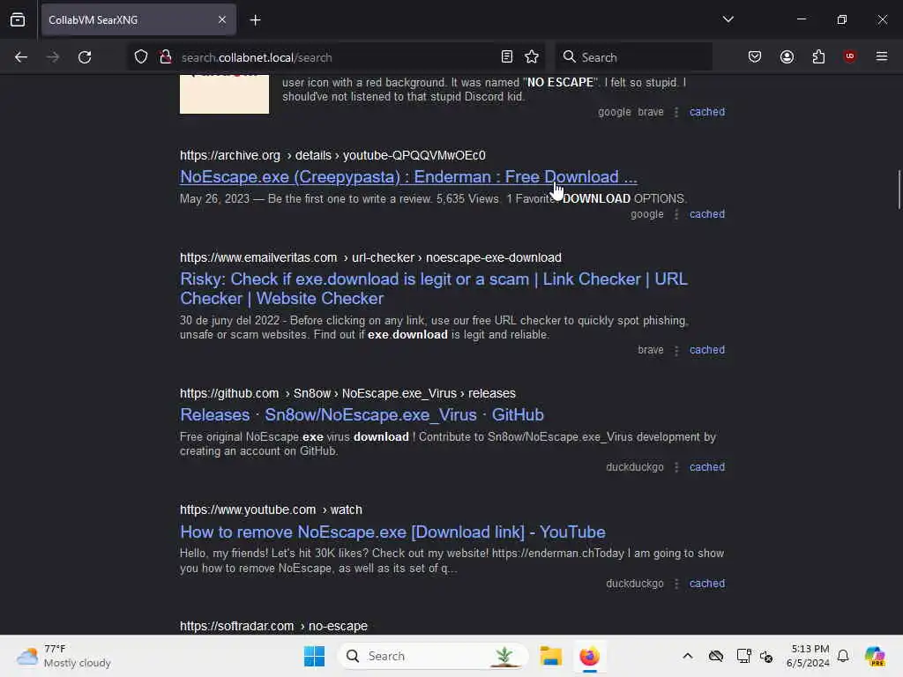
Task: Click the https://softradar.com no-escape URL text
Action: pyautogui.click(x=273, y=626)
